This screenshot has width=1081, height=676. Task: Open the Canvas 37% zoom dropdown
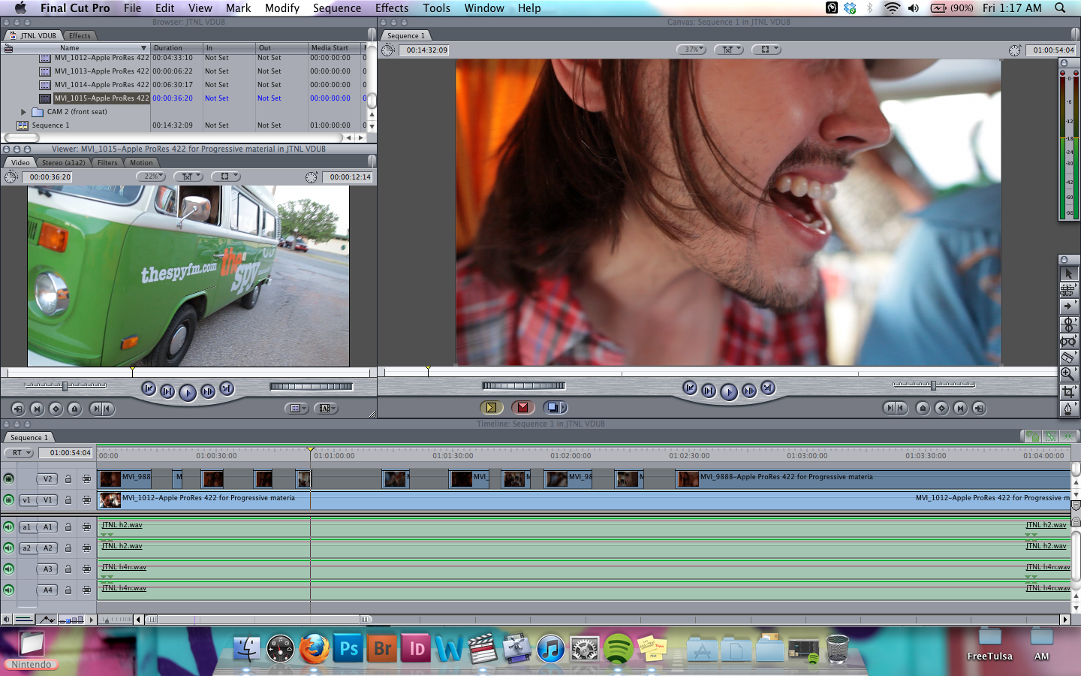[x=691, y=50]
